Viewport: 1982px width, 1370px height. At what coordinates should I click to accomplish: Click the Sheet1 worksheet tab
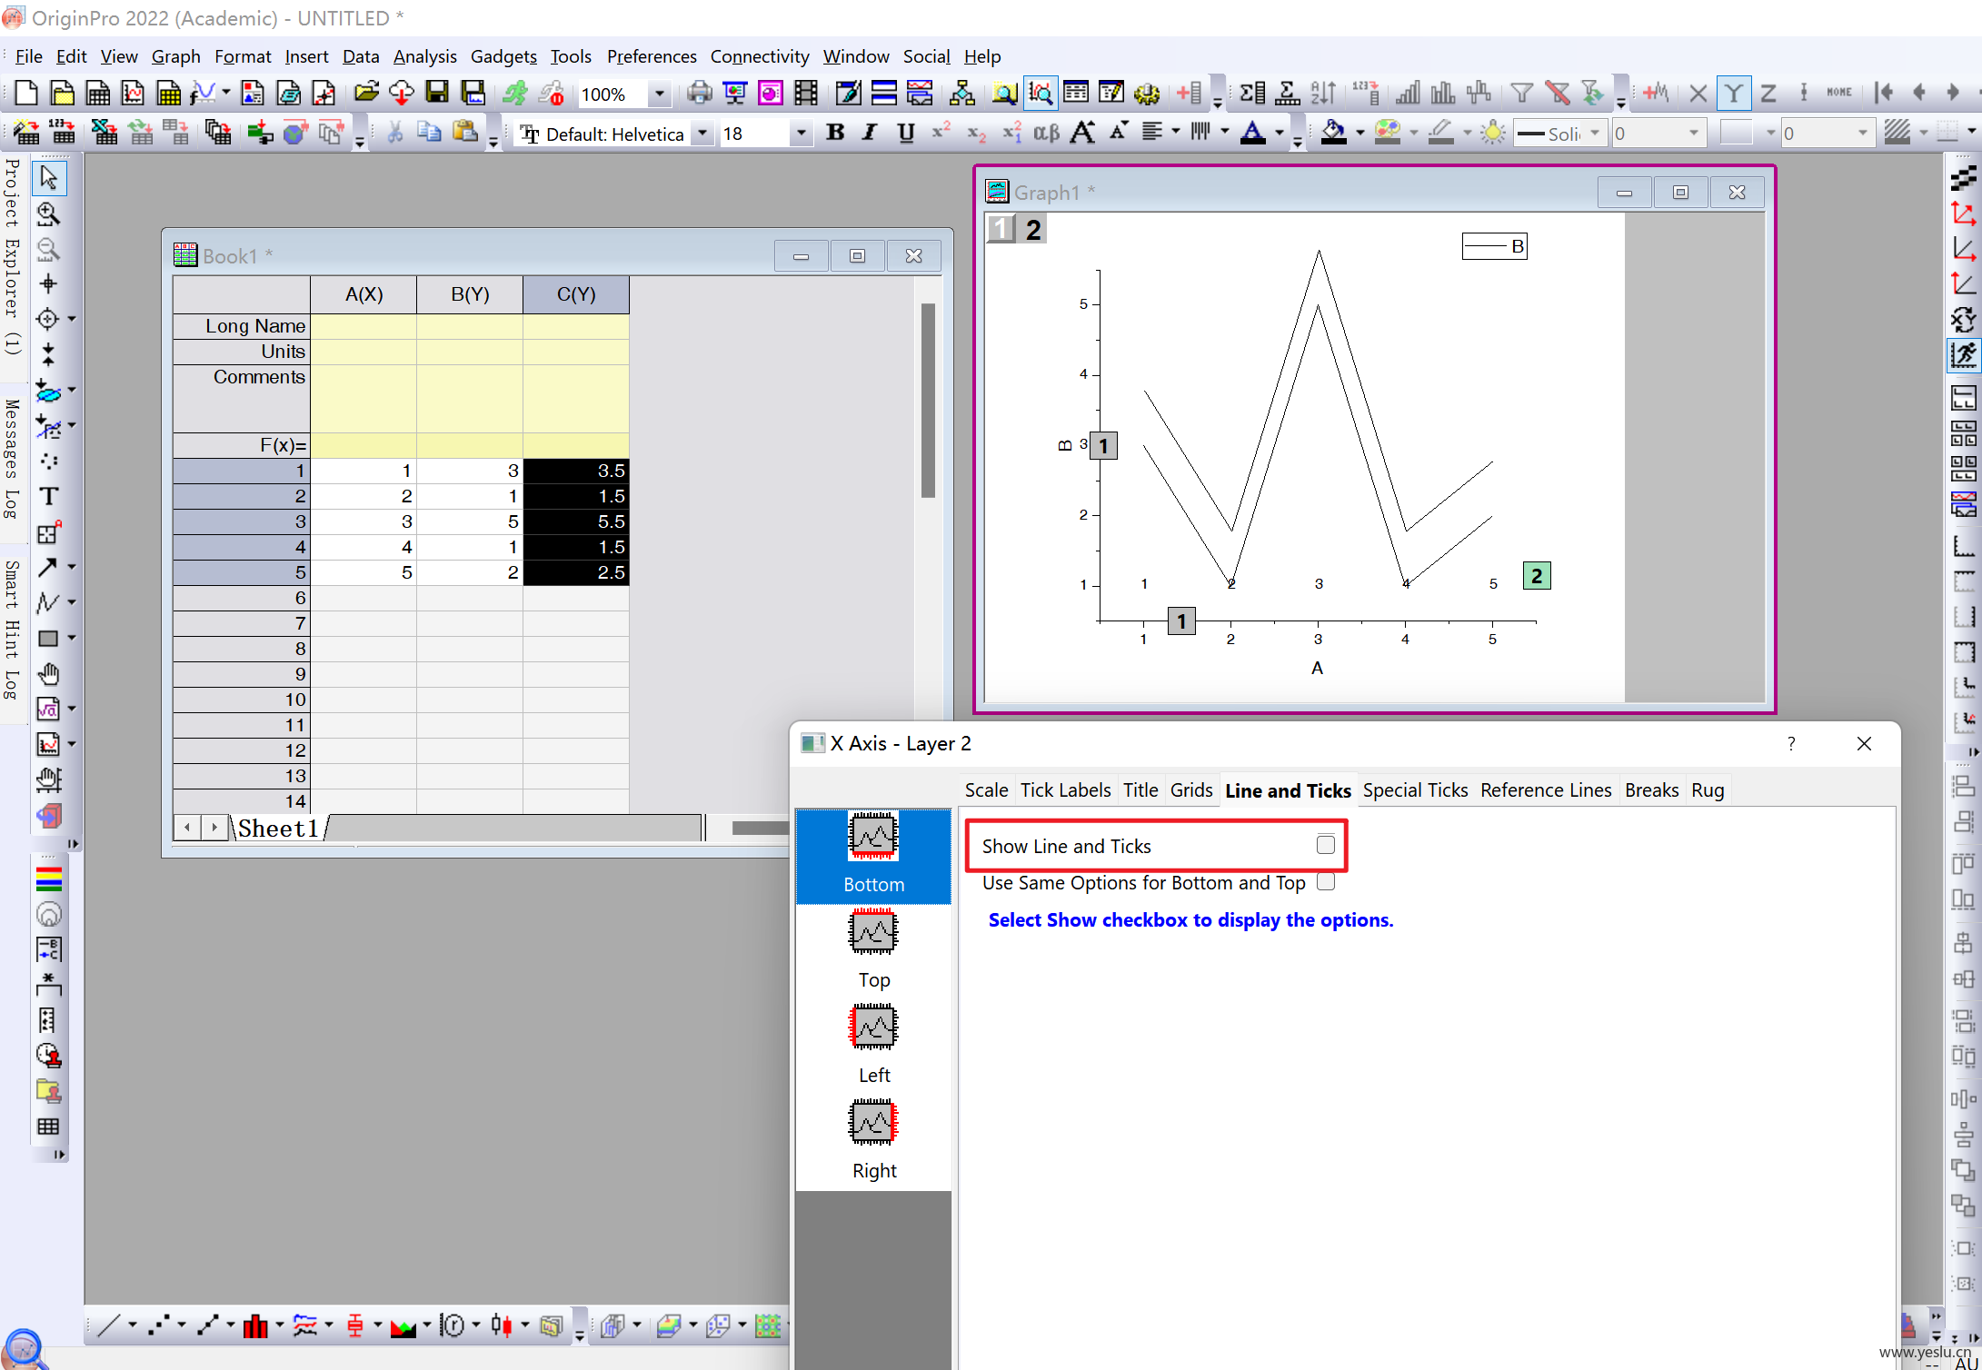[278, 829]
